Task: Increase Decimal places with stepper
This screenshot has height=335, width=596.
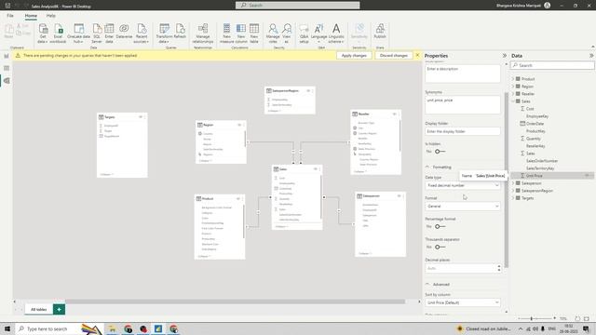Action: (499, 266)
